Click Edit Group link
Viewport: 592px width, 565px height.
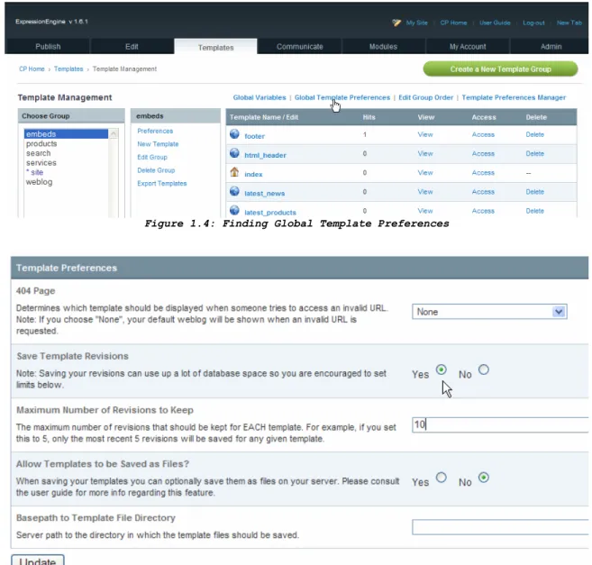[152, 157]
